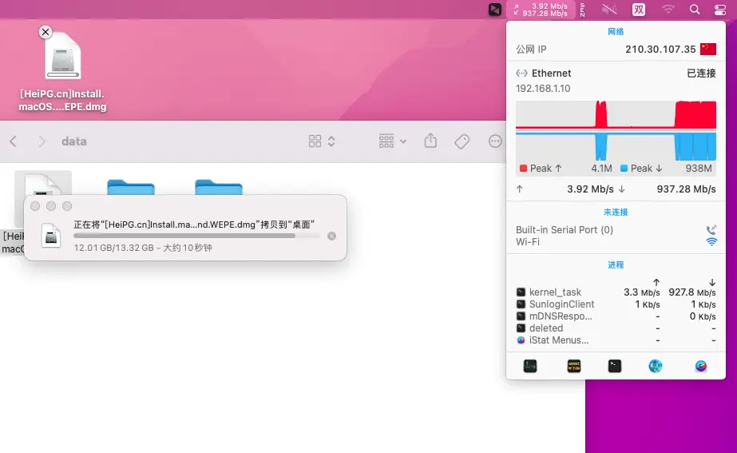This screenshot has width=737, height=453.
Task: Click the China flag icon
Action: [x=708, y=49]
